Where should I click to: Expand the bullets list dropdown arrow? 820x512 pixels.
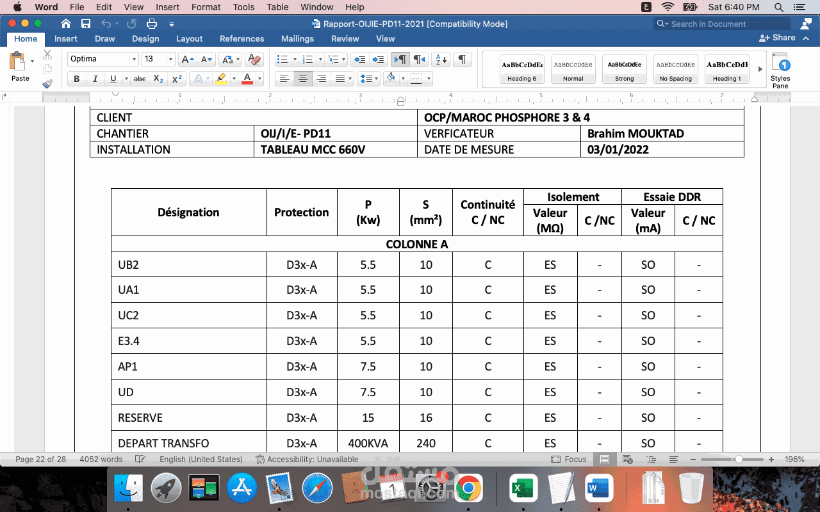click(x=293, y=60)
